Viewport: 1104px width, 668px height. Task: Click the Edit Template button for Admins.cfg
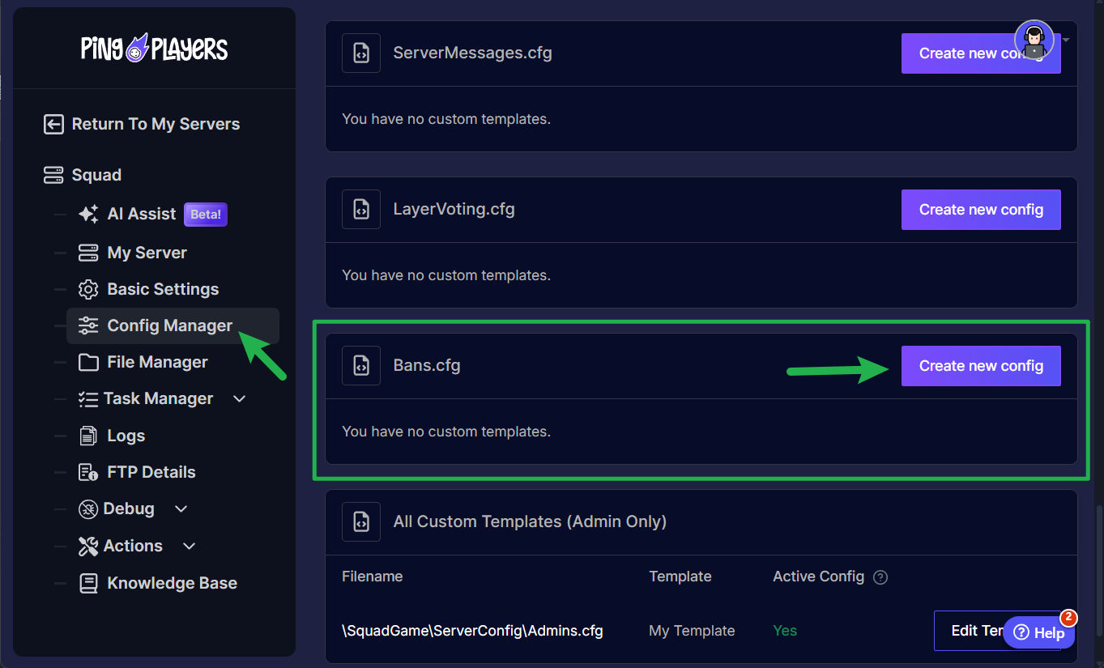[997, 631]
